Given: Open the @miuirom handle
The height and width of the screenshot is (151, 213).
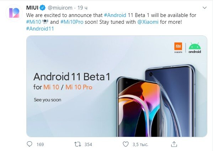Looking at the screenshot, I should [x=60, y=8].
